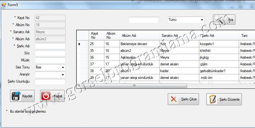Click in the Şarkı Adı text field

click(x=50, y=46)
